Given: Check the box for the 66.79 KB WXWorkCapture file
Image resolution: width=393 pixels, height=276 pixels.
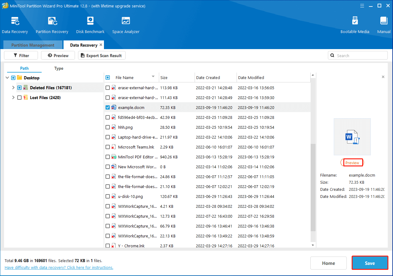Looking at the screenshot, I should pos(108,226).
